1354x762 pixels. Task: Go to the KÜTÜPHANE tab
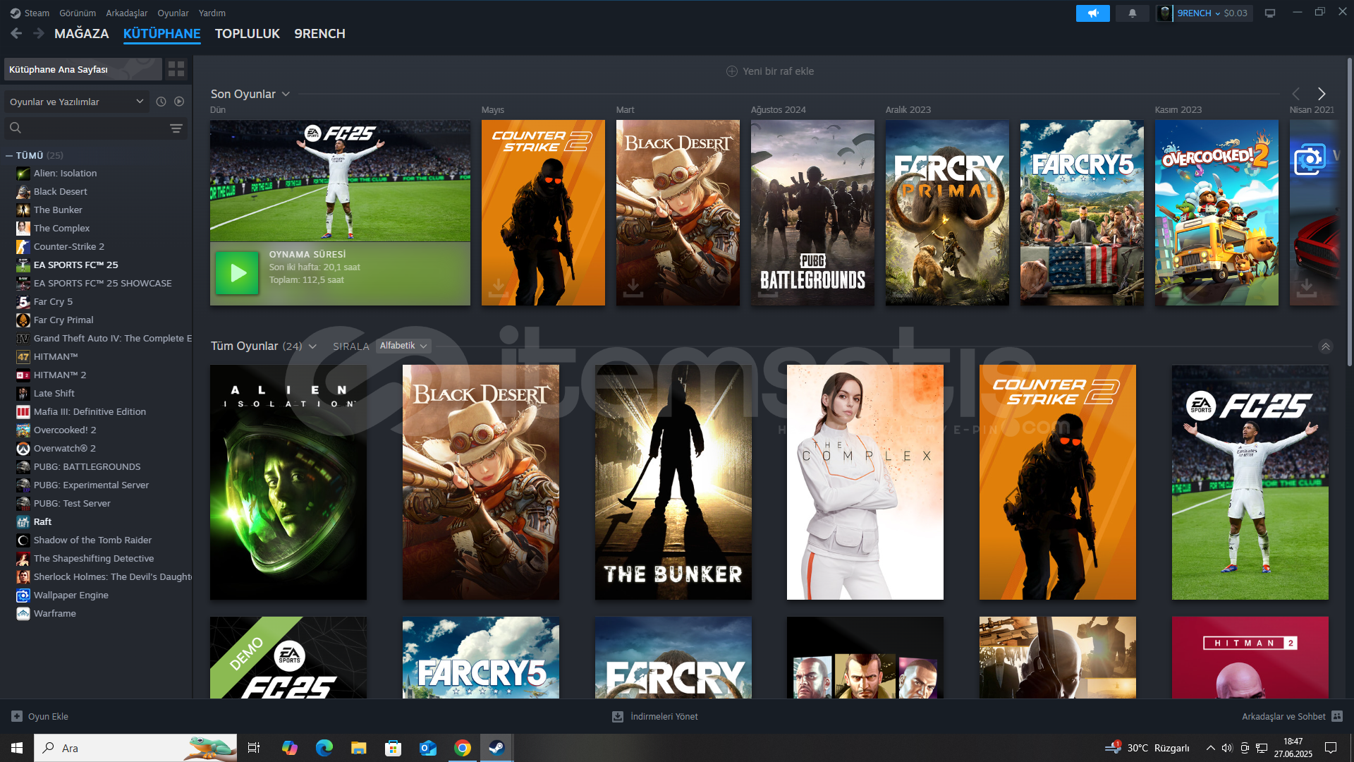click(161, 34)
